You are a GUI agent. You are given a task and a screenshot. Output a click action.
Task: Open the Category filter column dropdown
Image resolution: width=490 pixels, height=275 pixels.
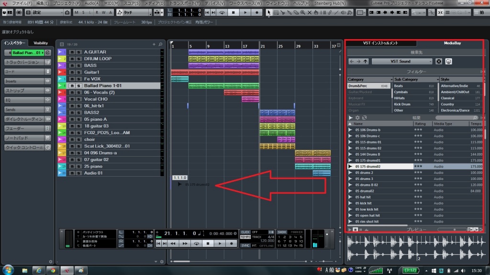tap(390, 79)
